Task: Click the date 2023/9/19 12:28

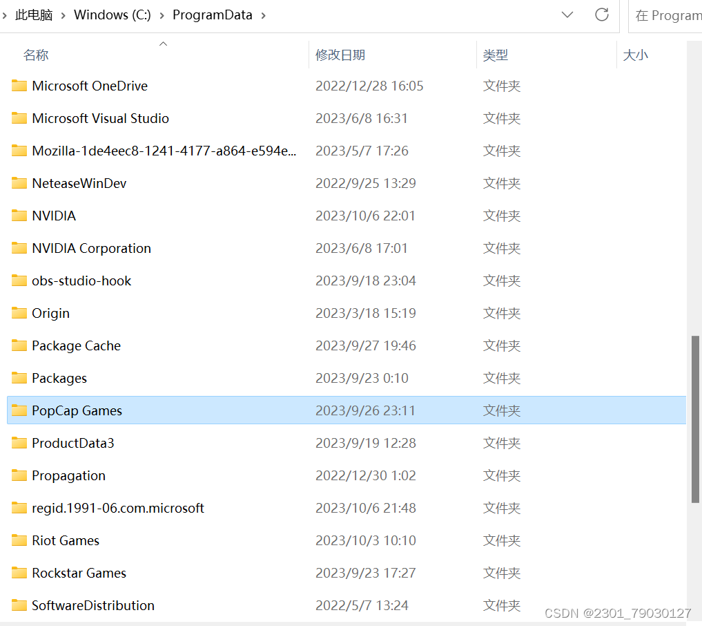Action: click(x=366, y=443)
